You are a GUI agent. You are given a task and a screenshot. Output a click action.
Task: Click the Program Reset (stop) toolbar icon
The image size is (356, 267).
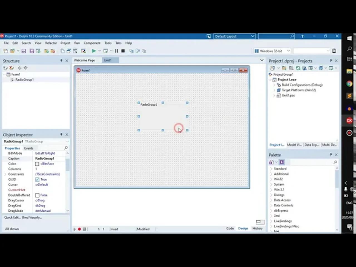123,51
